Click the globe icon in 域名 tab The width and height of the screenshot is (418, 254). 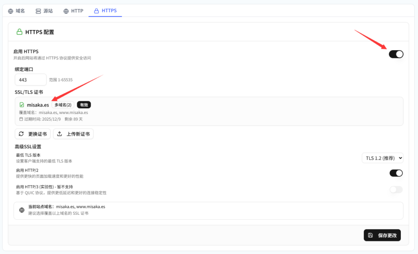(x=11, y=11)
